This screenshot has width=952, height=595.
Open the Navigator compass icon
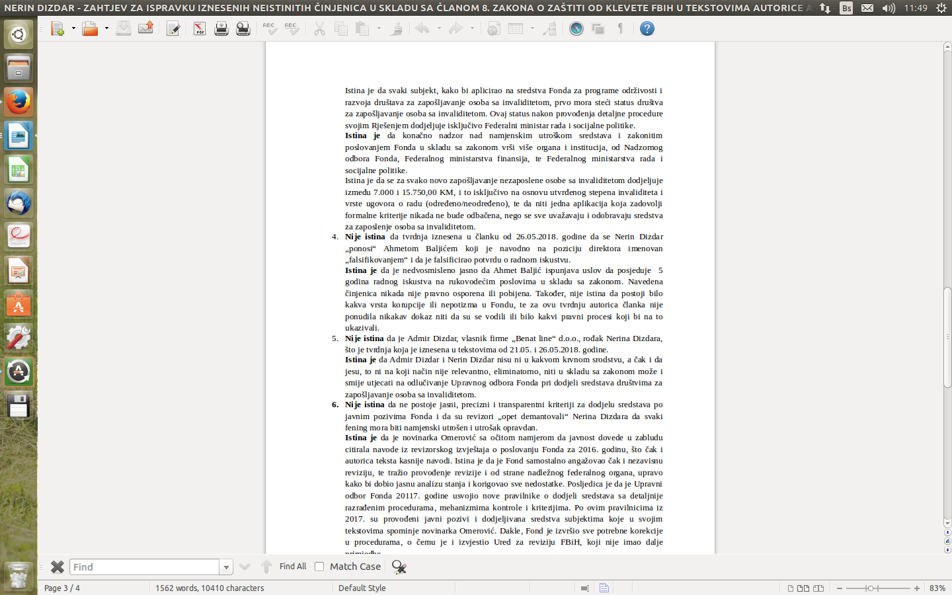click(576, 28)
